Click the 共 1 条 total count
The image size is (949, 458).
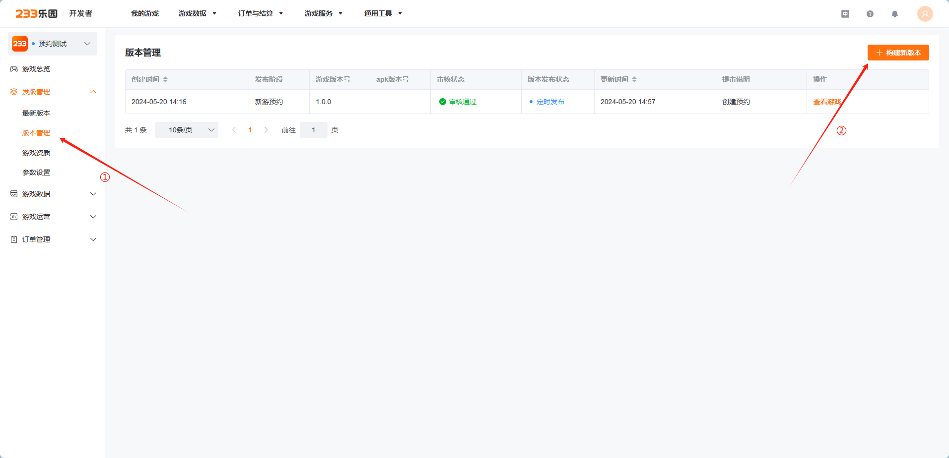[136, 130]
